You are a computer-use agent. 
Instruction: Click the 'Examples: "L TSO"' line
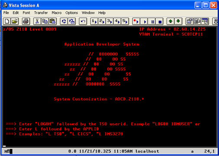point(64,134)
